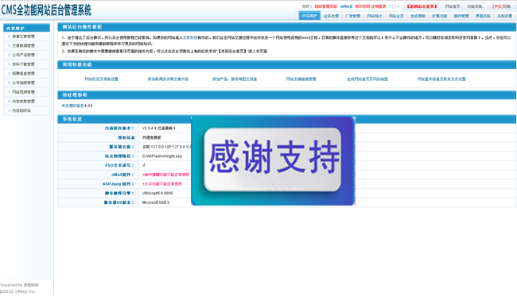
Task: Click the 【返回后台首页】 button
Action: pyautogui.click(x=422, y=6)
